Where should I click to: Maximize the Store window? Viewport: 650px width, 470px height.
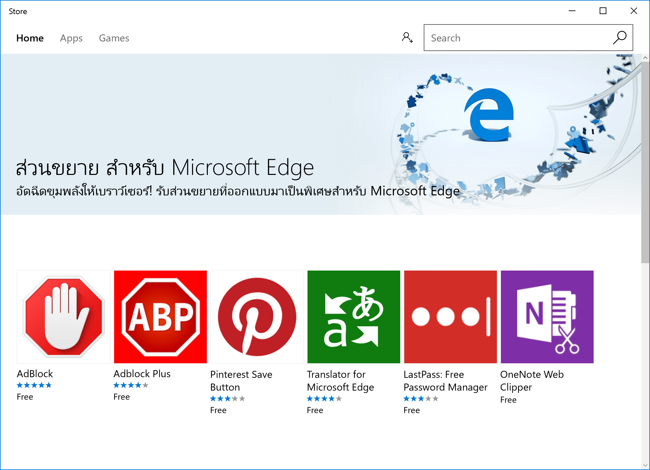(603, 11)
